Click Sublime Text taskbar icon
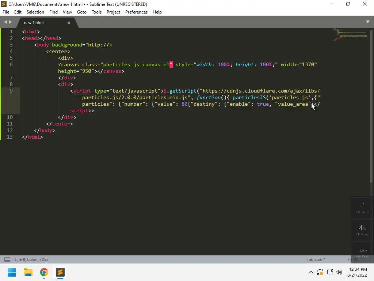This screenshot has width=374, height=281. [60, 272]
